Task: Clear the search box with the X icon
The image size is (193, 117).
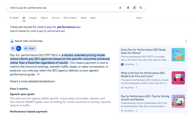Action: (120, 8)
